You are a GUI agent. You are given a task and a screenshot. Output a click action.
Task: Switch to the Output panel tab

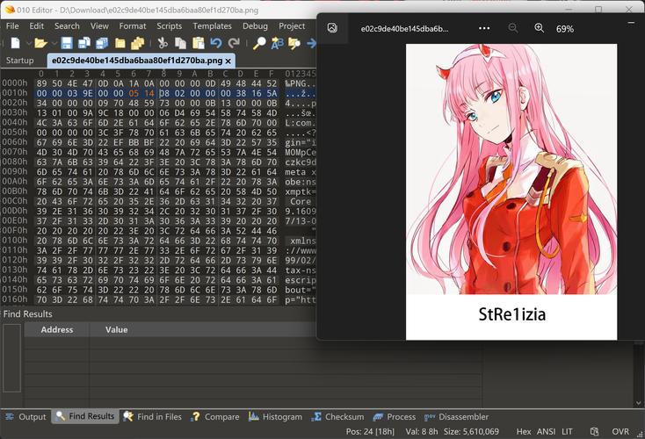tap(26, 416)
